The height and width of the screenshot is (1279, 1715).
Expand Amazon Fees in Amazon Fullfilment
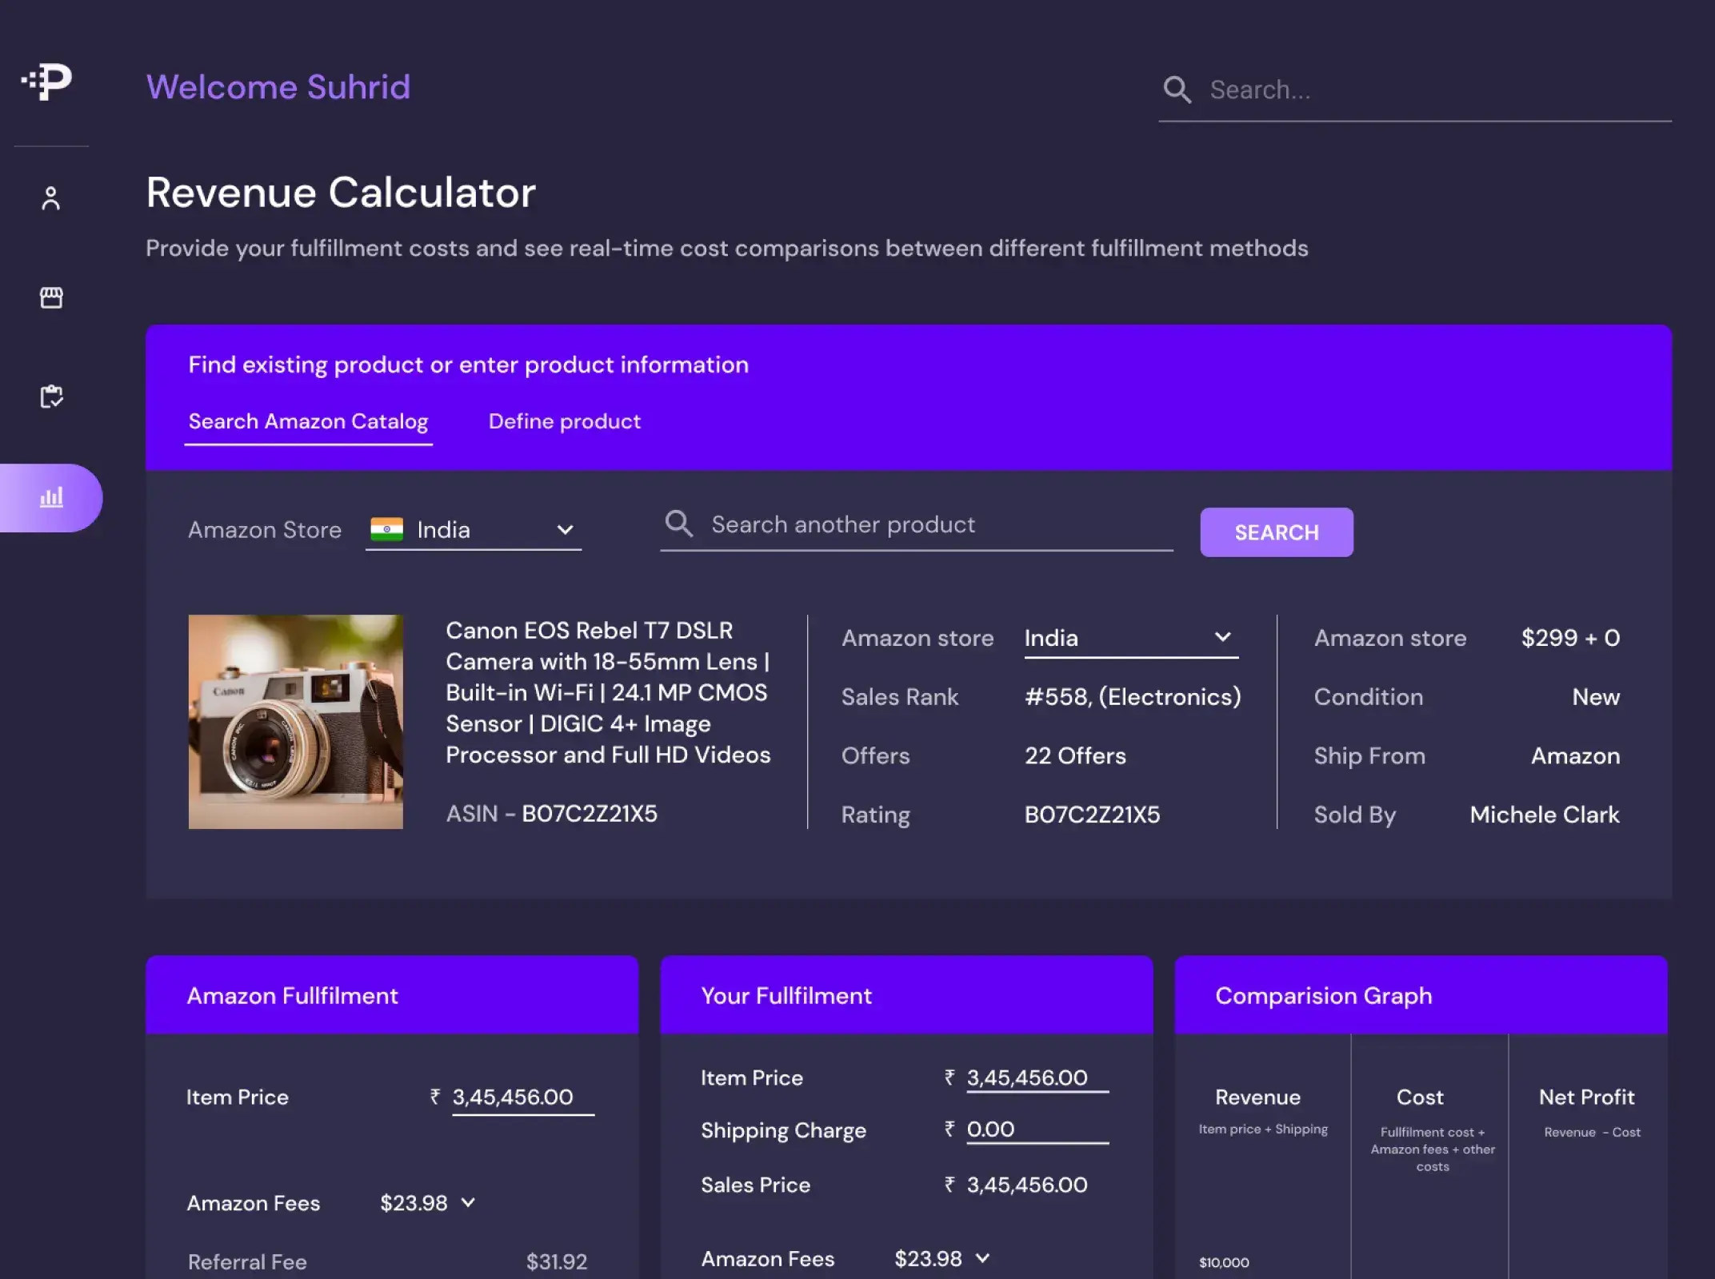(x=469, y=1202)
